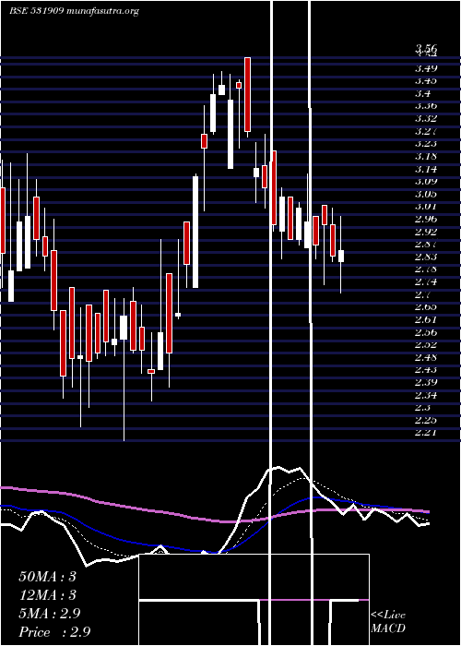Click the 3.45 price axis label
Image resolution: width=461 pixels, height=646 pixels.
coord(426,81)
